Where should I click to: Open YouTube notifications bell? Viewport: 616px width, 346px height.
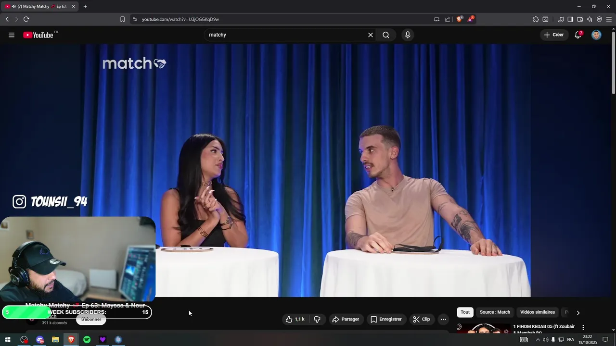[578, 35]
